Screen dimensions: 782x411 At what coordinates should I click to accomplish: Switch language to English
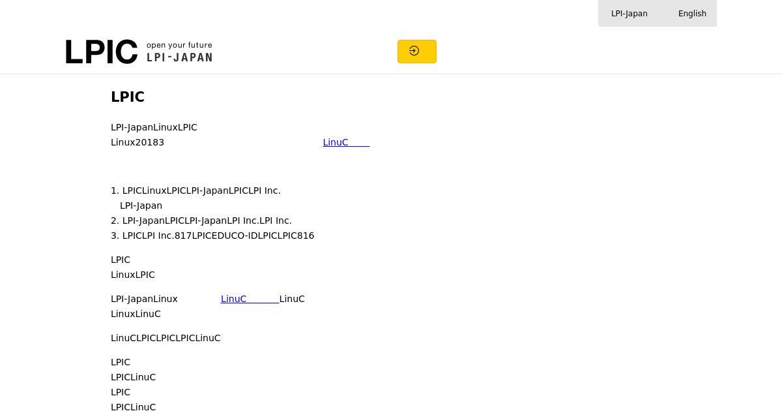click(x=692, y=14)
